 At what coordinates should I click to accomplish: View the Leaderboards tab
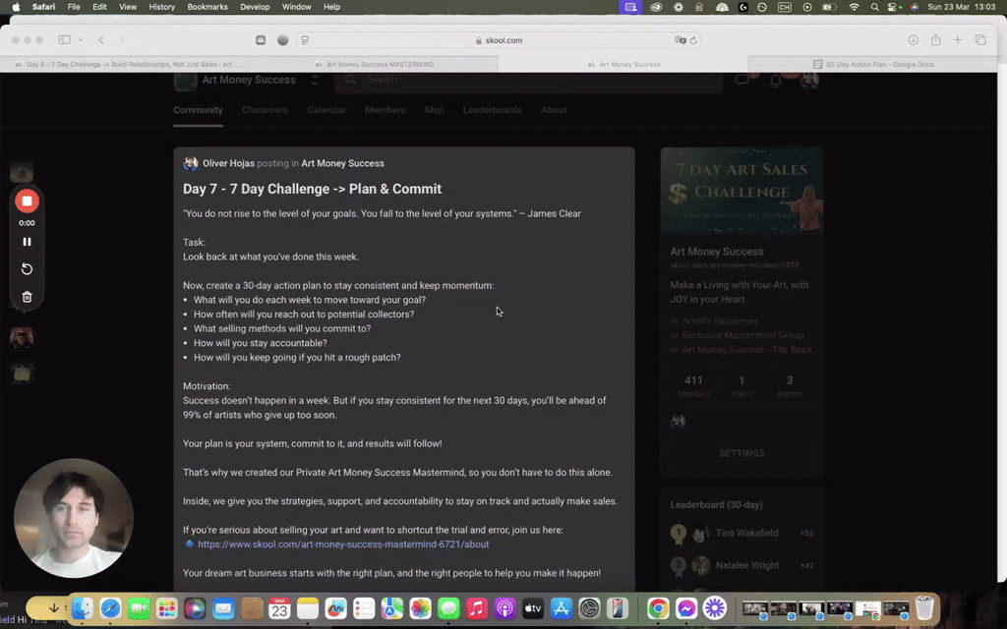pos(492,110)
